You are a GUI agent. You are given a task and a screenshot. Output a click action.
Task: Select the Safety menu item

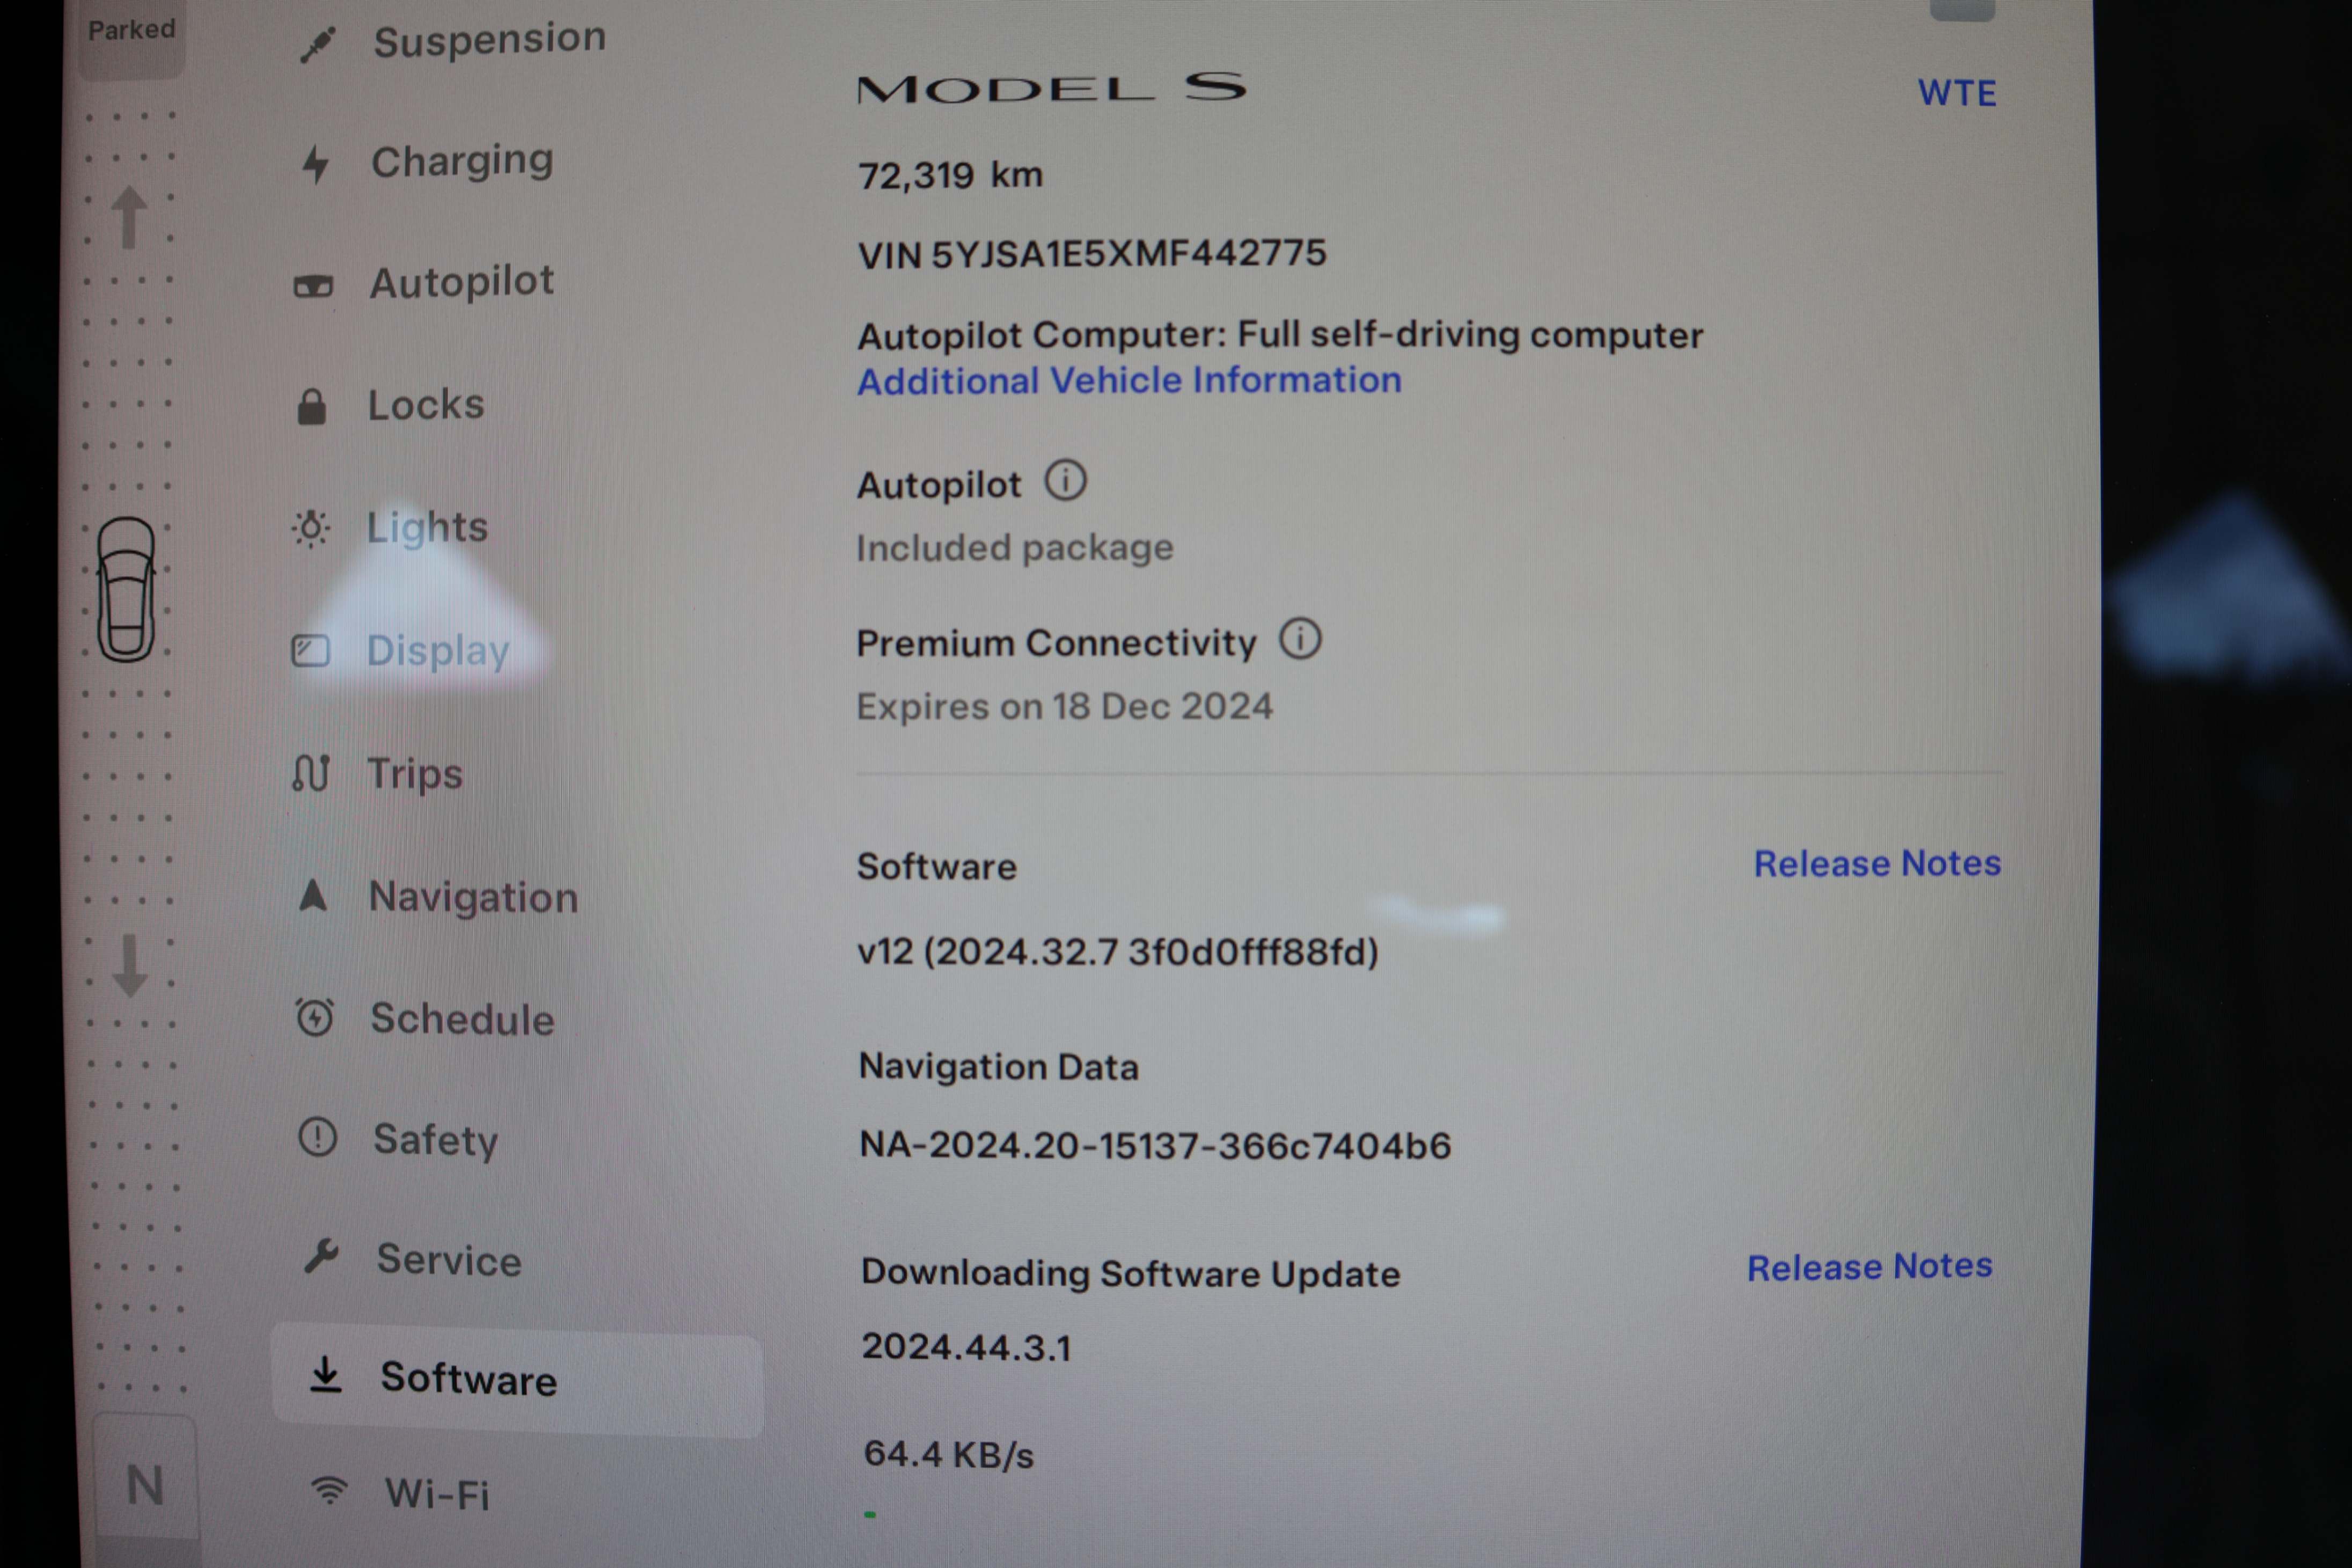point(435,1139)
